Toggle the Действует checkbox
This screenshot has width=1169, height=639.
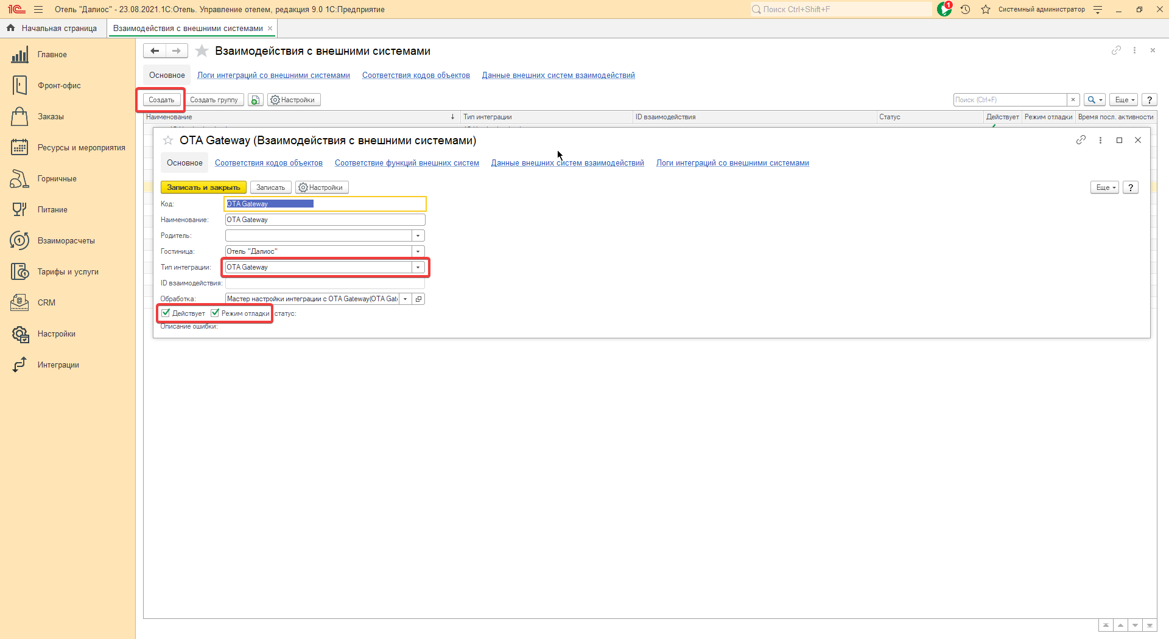click(166, 313)
